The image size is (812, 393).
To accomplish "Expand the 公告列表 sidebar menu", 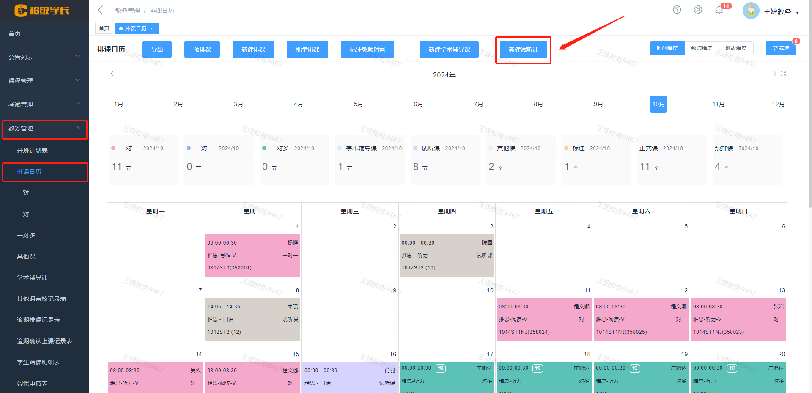I will (x=44, y=57).
